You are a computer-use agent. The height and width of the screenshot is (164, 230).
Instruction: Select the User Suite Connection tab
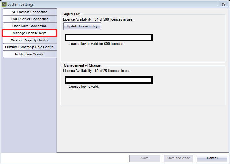point(30,26)
